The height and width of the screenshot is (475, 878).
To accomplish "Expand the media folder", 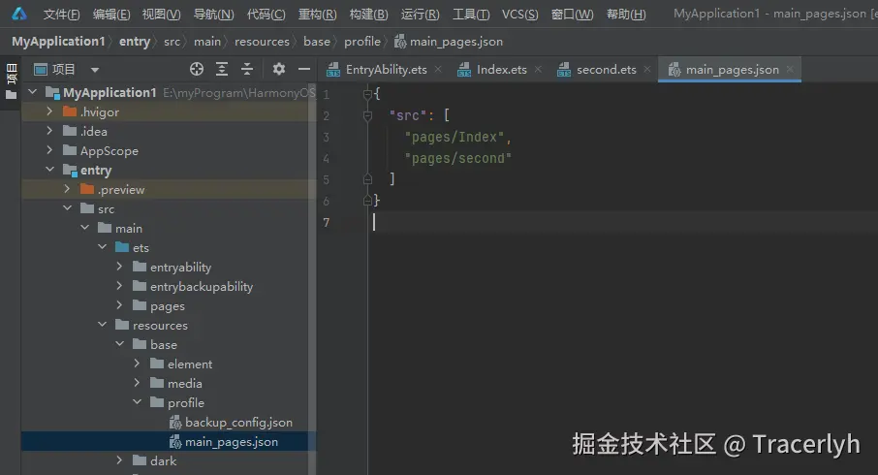I will (137, 383).
